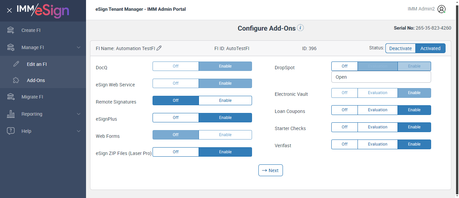Turn off the eSignPlus add-on

click(175, 118)
